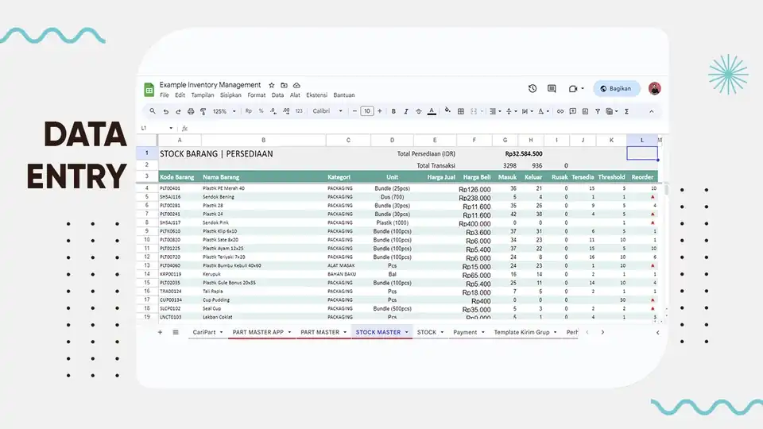This screenshot has width=763, height=429.
Task: Format as Rupiah currency (Rp)
Action: coord(249,111)
